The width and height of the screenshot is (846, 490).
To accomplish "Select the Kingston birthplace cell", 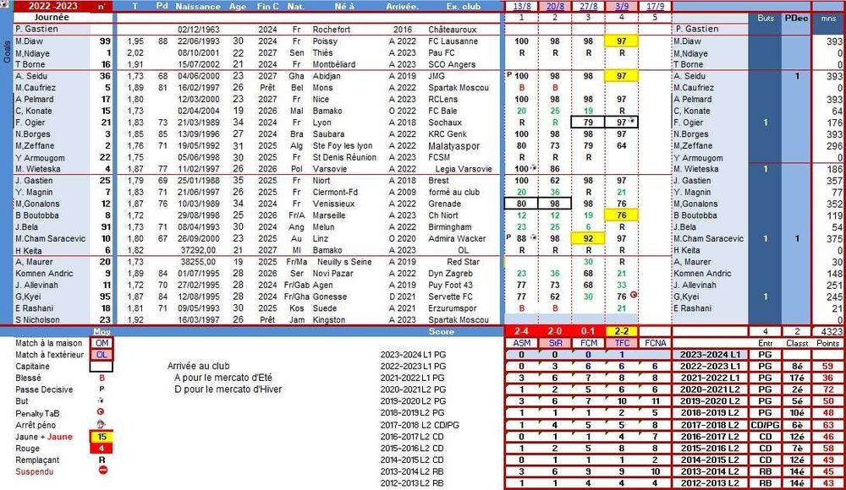I will coord(328,319).
